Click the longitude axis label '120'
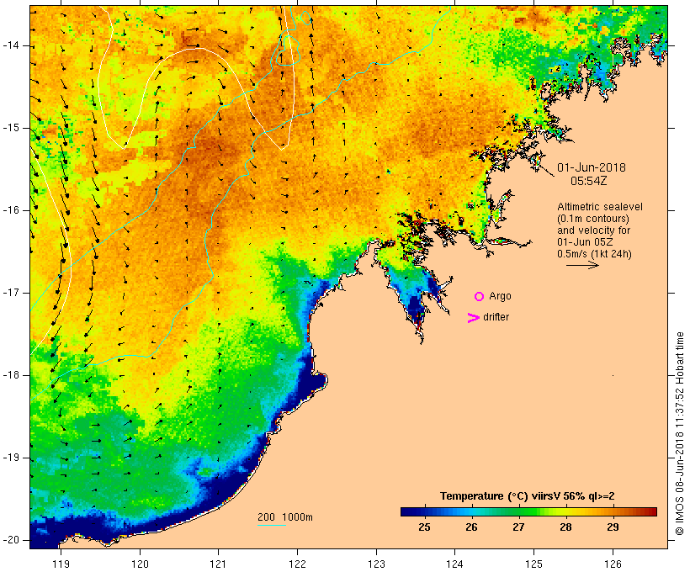 click(140, 564)
